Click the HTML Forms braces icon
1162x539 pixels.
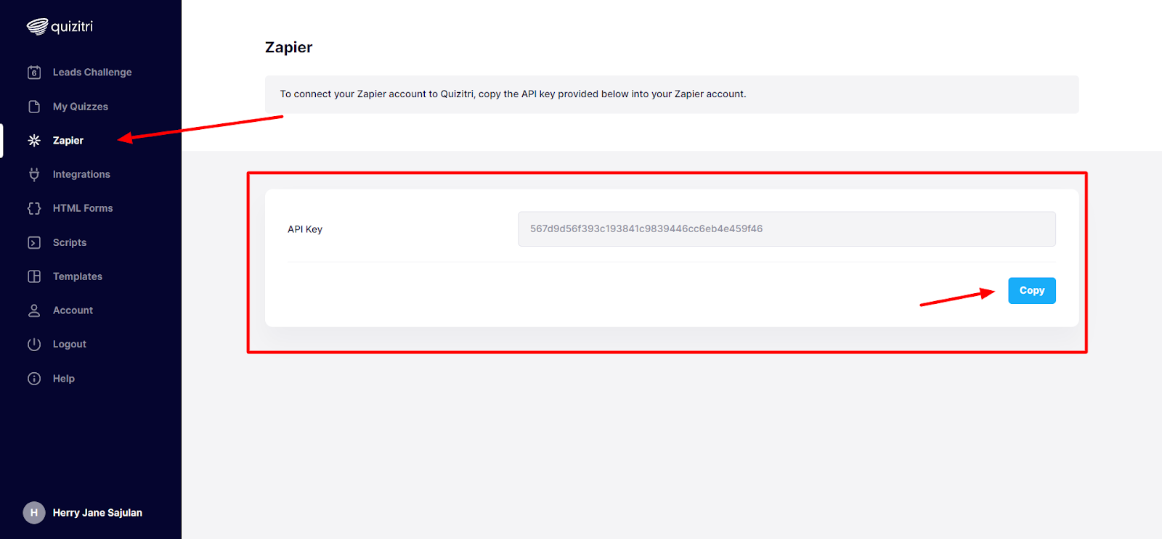coord(34,208)
